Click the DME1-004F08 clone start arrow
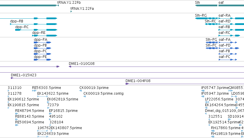This screenshot has height=138, width=244. click(x=127, y=84)
